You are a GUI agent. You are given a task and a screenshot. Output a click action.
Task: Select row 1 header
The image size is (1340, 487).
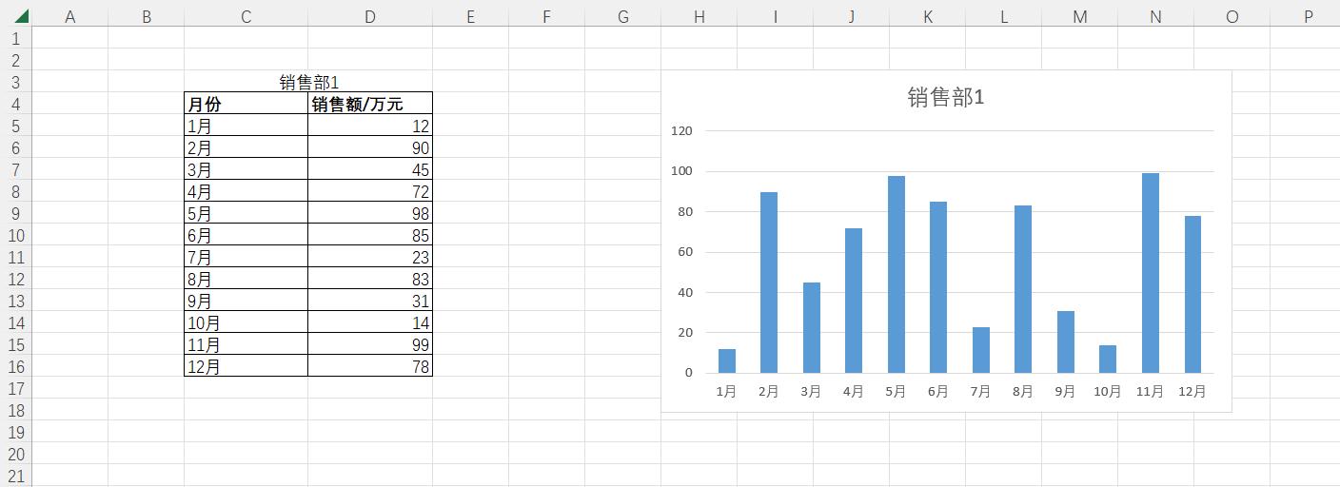click(x=15, y=38)
